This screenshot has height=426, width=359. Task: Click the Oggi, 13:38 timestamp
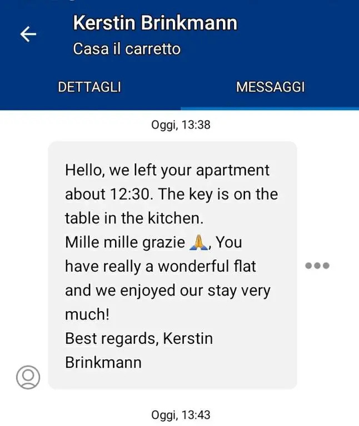[181, 125]
